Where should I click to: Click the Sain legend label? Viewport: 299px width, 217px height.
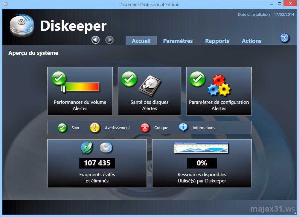click(75, 128)
